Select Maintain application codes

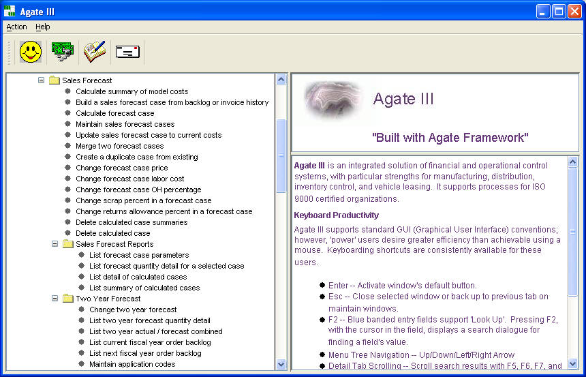tap(132, 364)
